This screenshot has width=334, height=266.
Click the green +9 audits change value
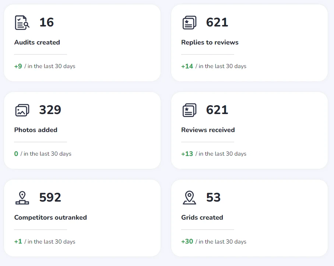pyautogui.click(x=18, y=66)
